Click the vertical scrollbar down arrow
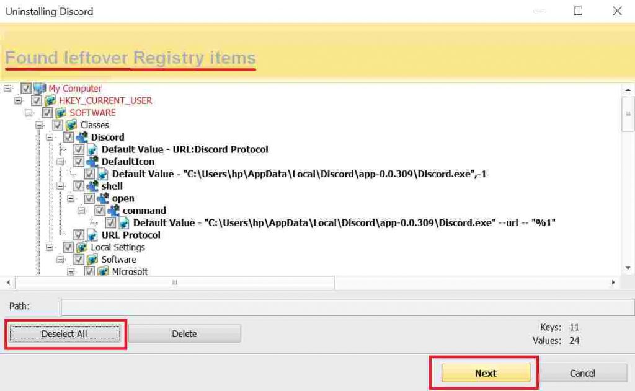The image size is (635, 391). click(x=628, y=268)
